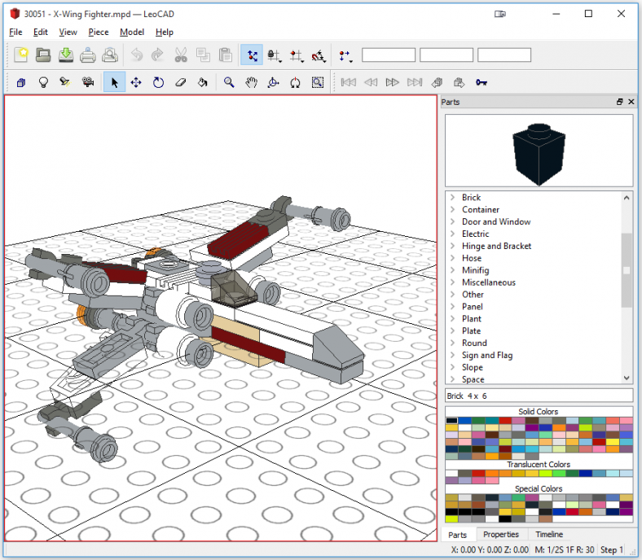This screenshot has width=642, height=560.
Task: Save the model with green arrow icon
Action: tap(65, 55)
